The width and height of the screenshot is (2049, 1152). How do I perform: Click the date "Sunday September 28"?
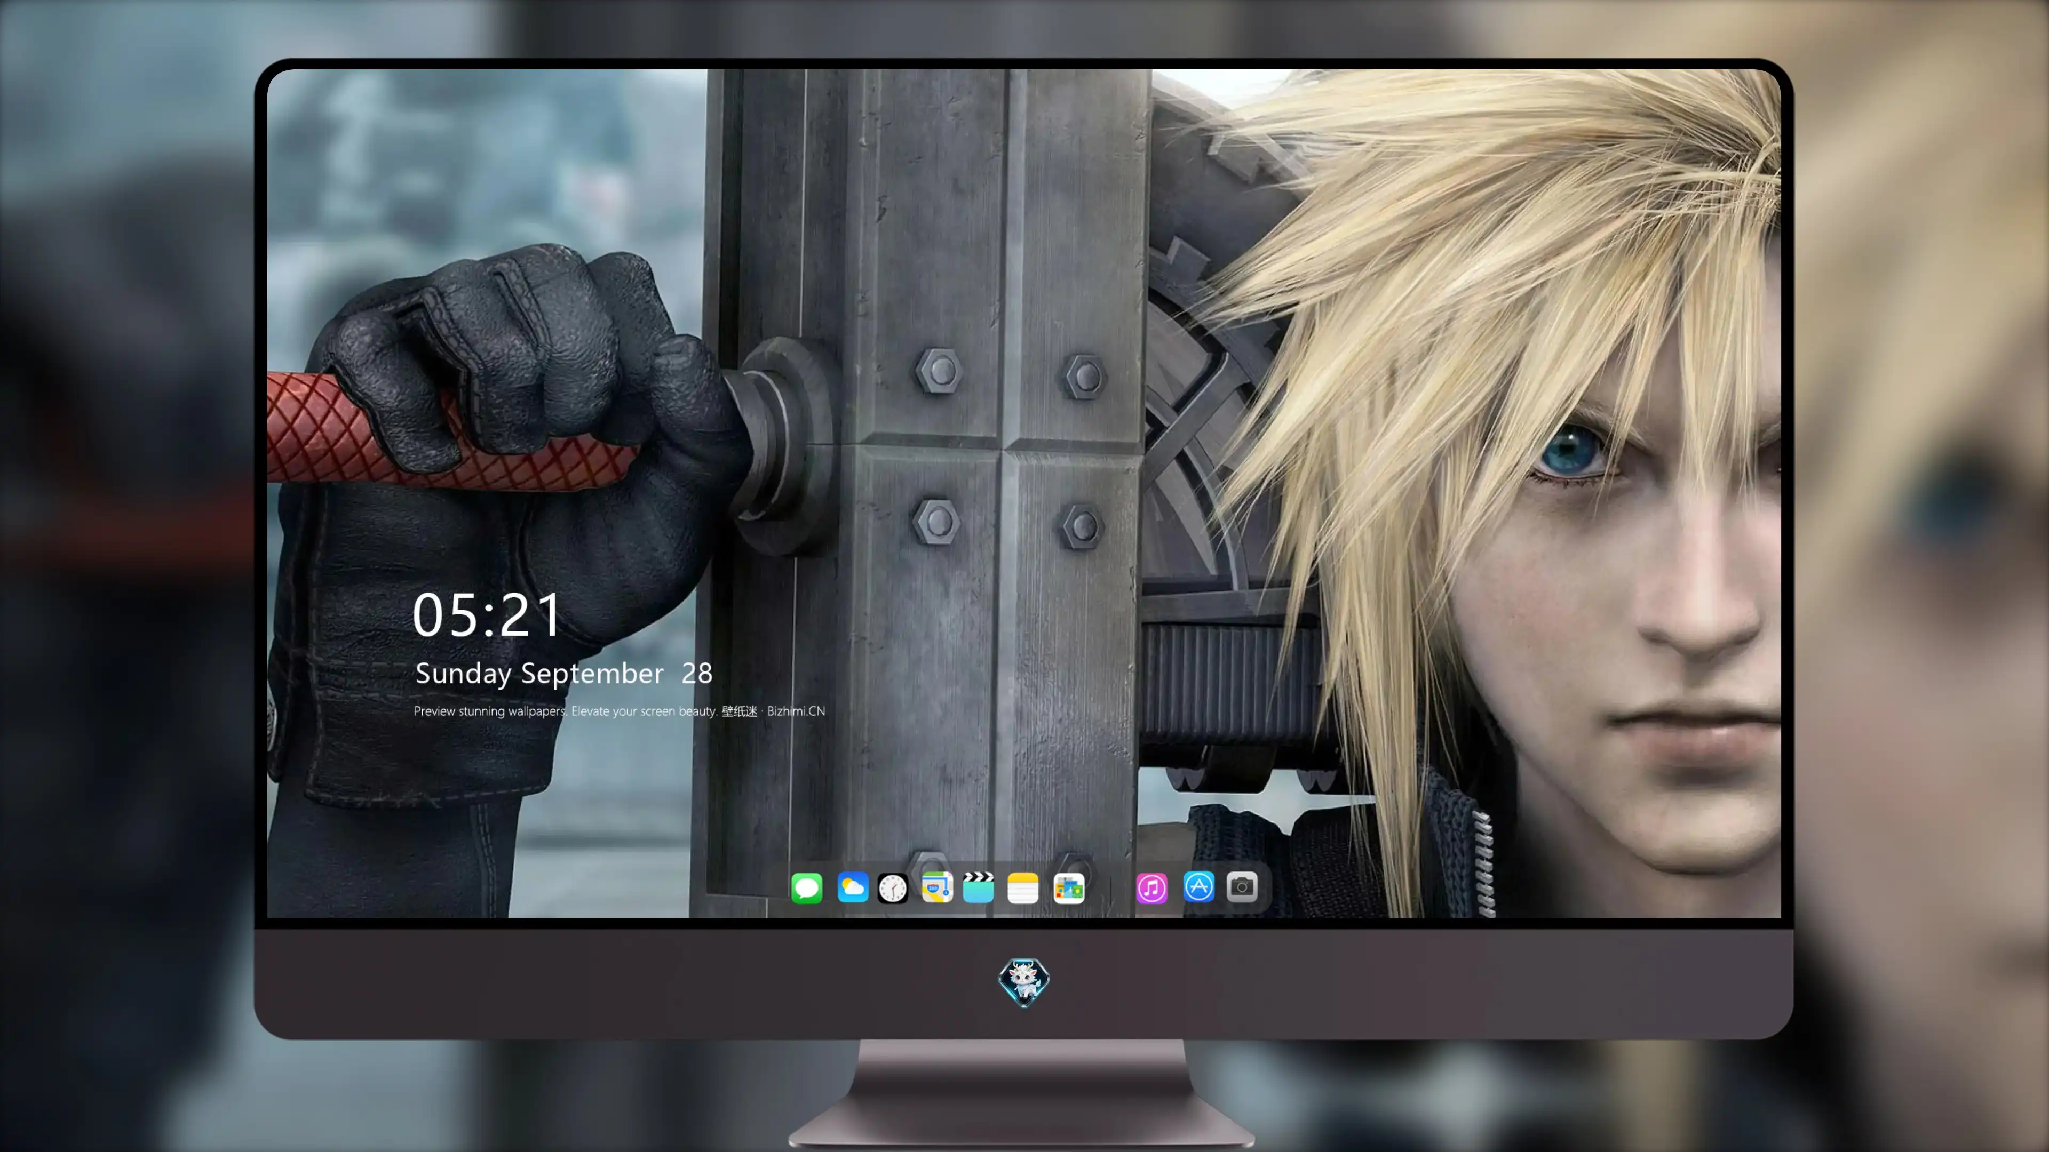pos(563,674)
